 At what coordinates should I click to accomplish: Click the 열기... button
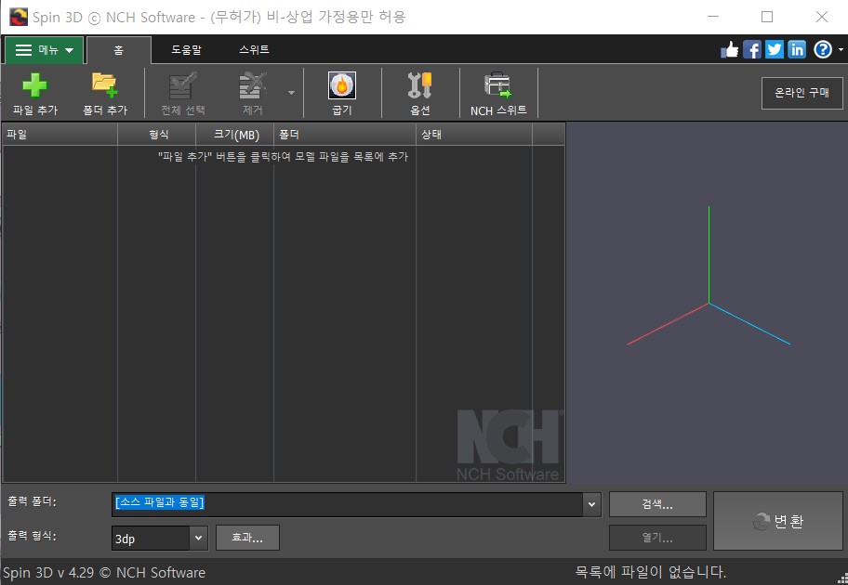coord(657,538)
